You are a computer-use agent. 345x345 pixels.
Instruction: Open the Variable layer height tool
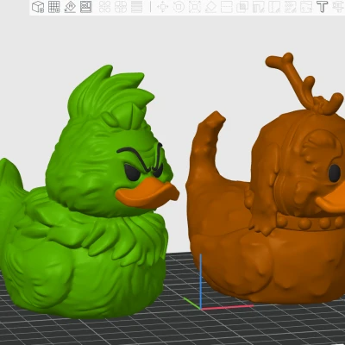click(137, 7)
